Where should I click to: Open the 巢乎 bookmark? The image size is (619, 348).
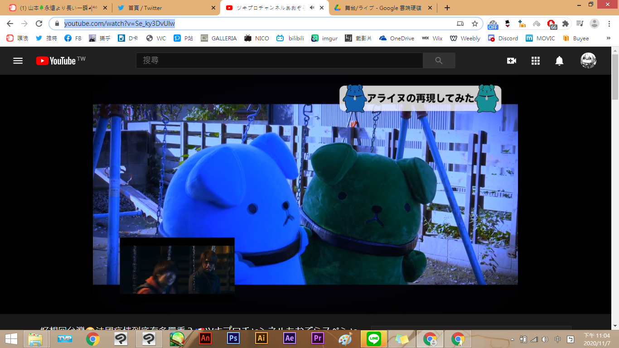click(100, 39)
